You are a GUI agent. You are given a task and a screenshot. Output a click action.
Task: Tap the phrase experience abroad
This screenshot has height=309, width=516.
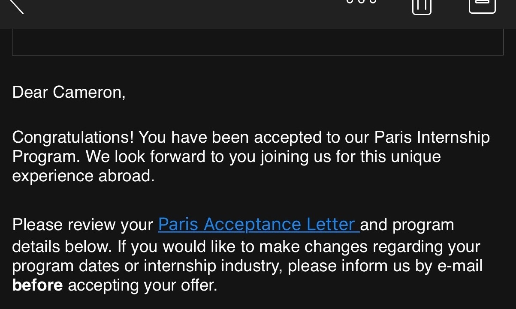(x=83, y=176)
